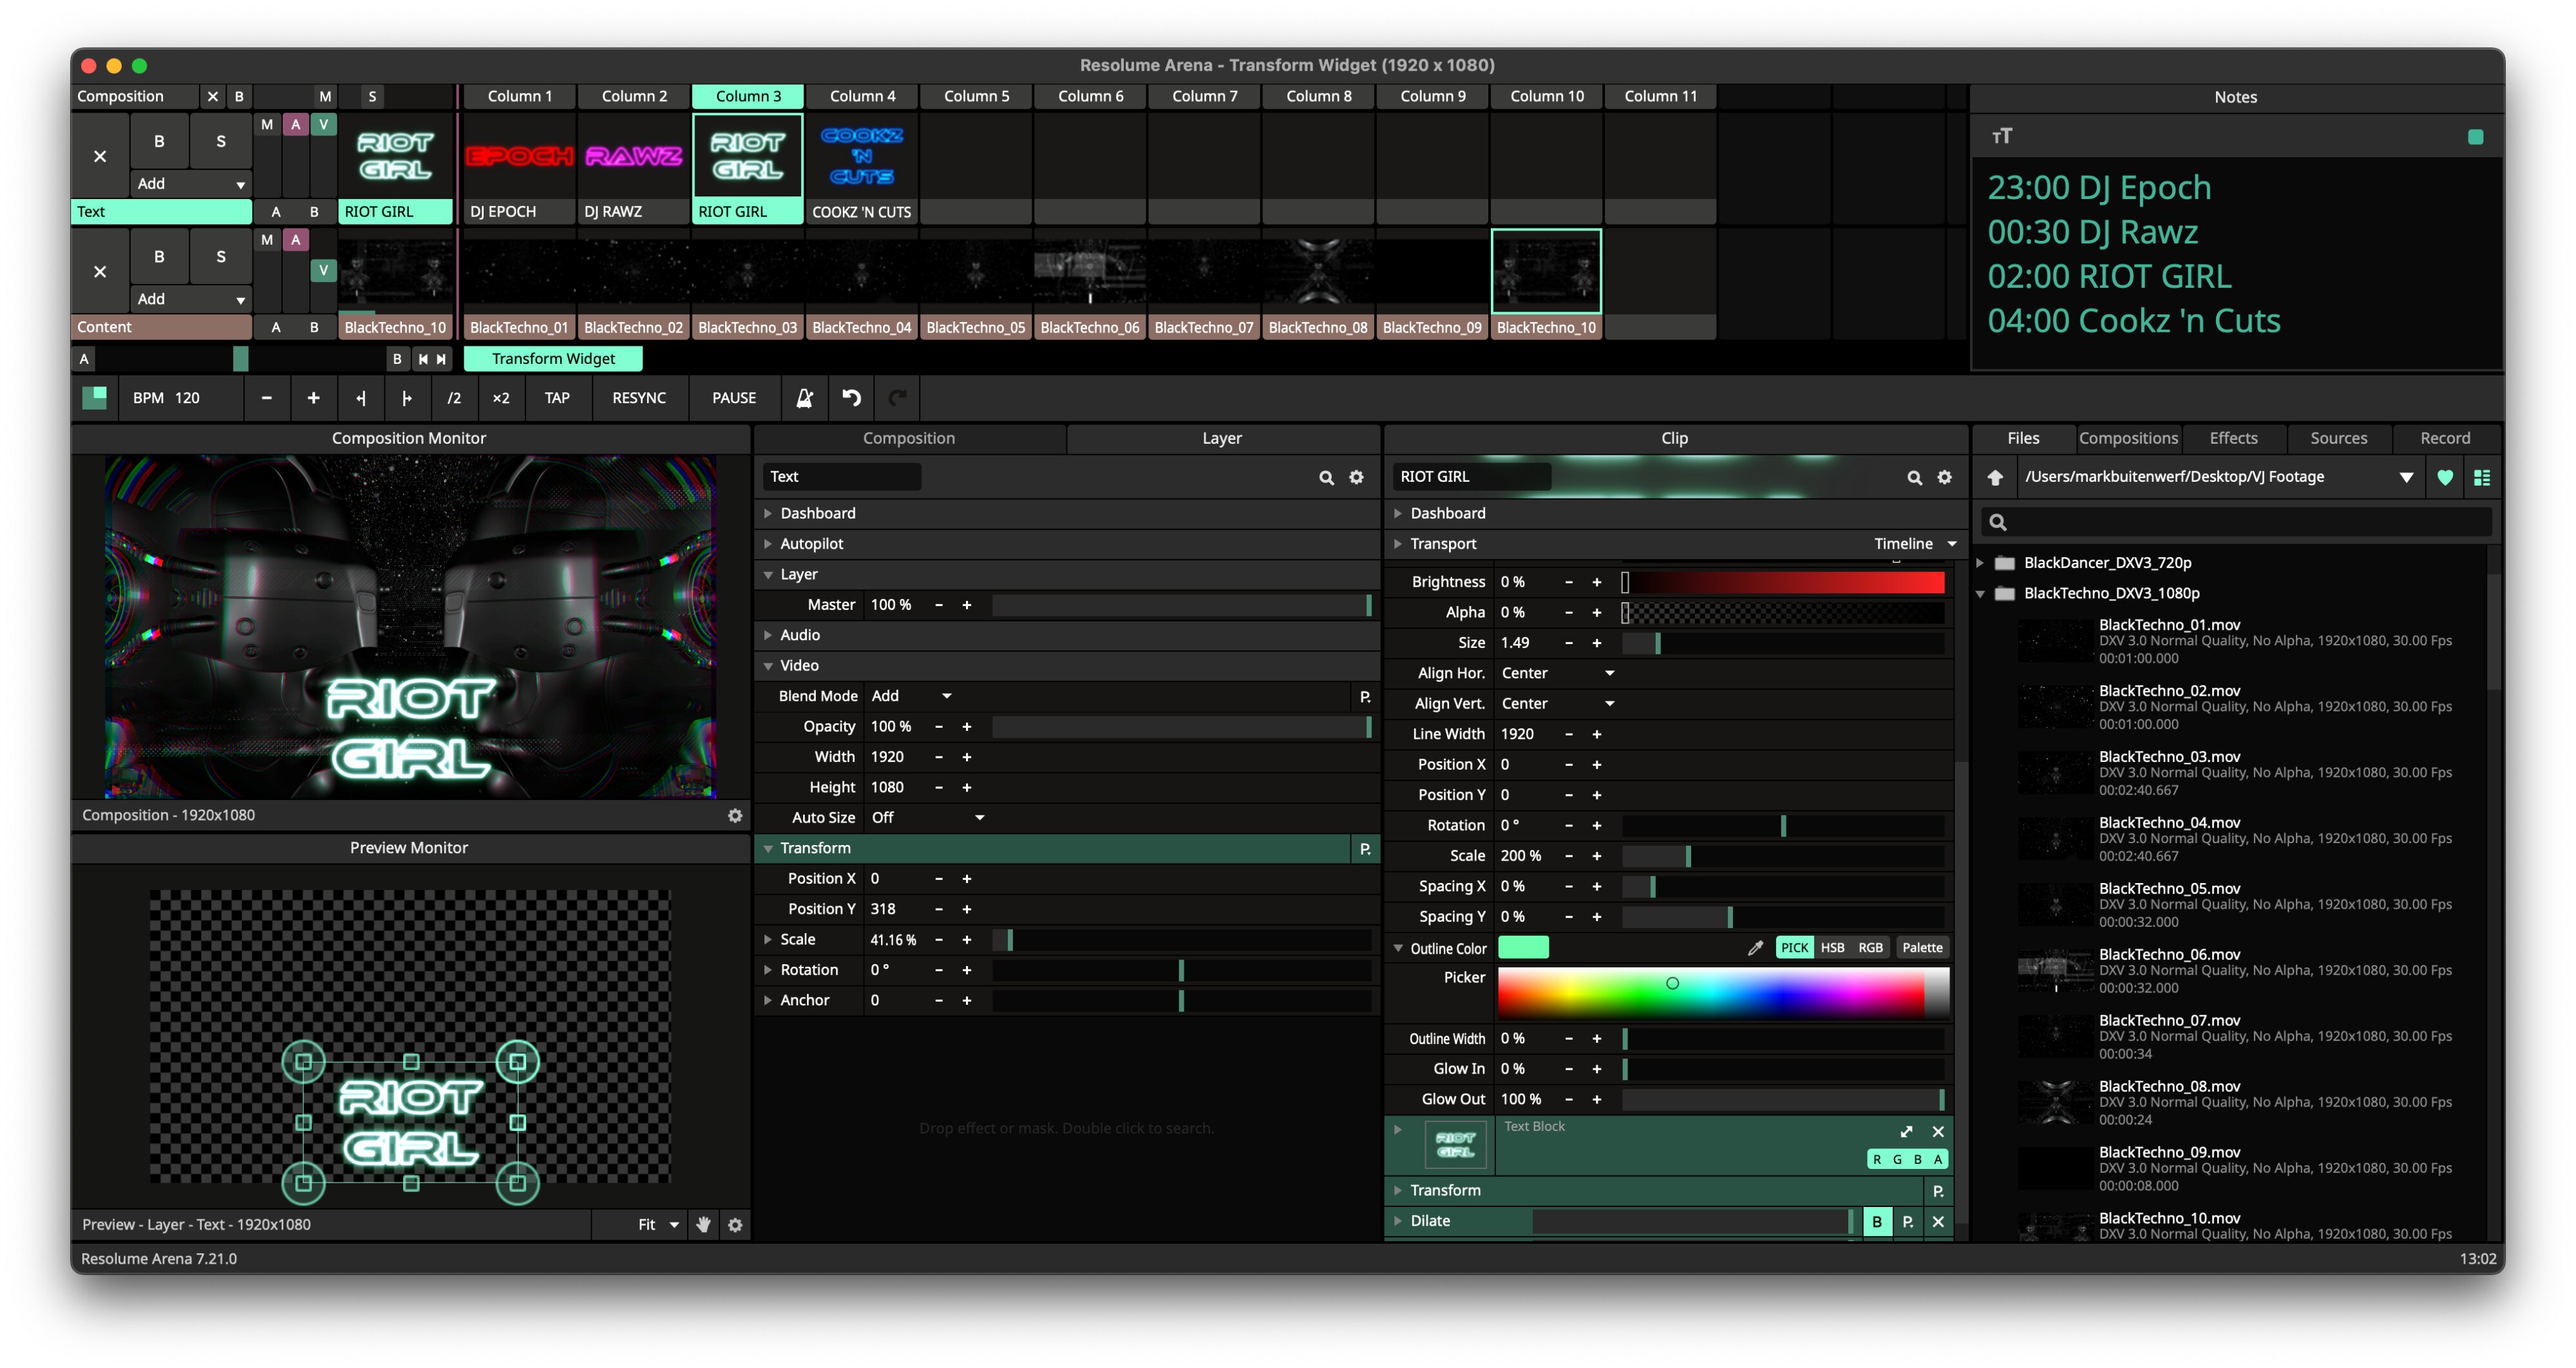Expand BlackDancer_DXV3_720p folder
Viewport: 2576px width, 1368px height.
coord(1980,563)
